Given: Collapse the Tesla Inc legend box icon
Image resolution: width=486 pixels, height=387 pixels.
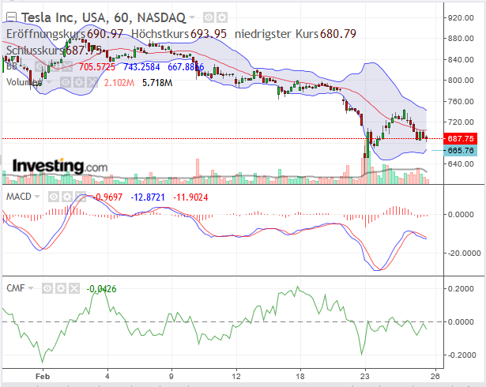Looking at the screenshot, I should [12, 17].
